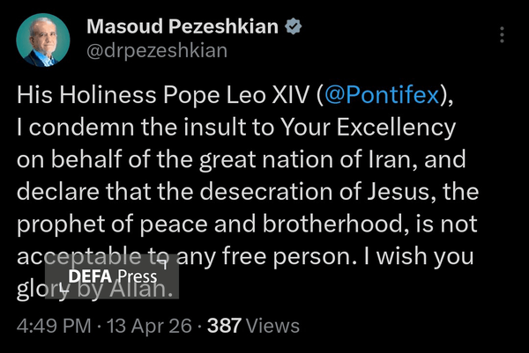529x353 pixels.
Task: Click the blue verified badge icon
Action: [x=293, y=27]
